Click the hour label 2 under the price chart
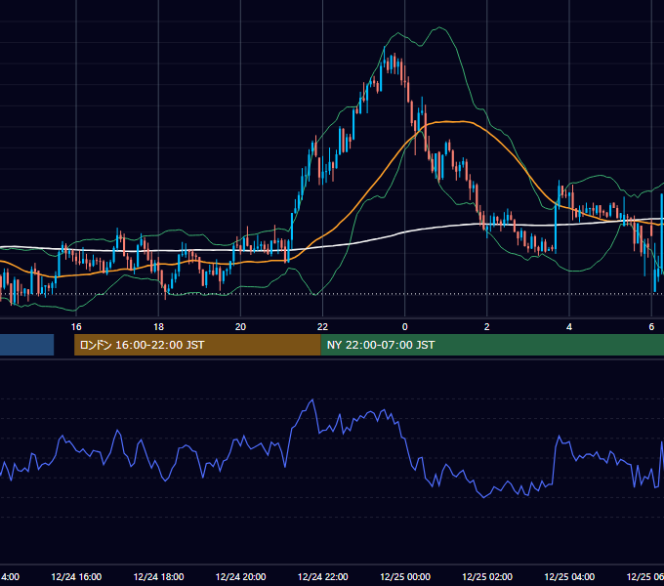The image size is (664, 586). point(487,327)
